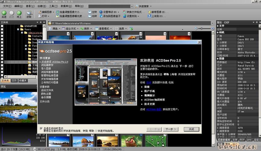
Task: Open the View (查看) menu
Action: (30, 6)
